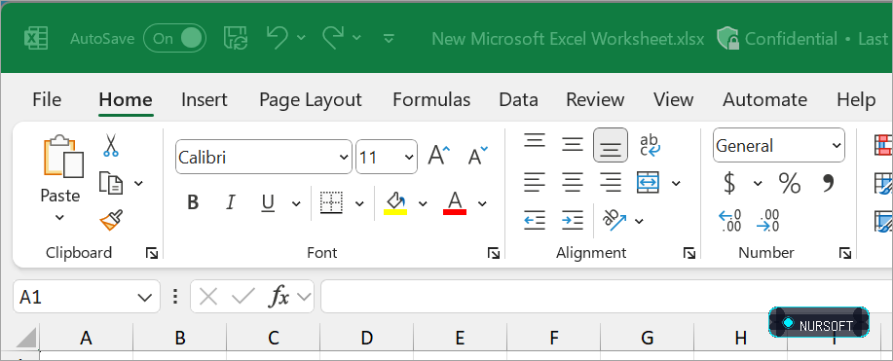Screen dimensions: 893x361
Task: Toggle Bottom Align button
Action: [611, 145]
